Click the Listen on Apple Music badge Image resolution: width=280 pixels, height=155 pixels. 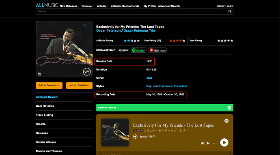(158, 50)
